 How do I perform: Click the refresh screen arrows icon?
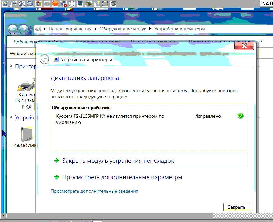(x=30, y=3)
